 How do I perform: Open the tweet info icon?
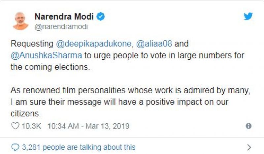click(248, 126)
